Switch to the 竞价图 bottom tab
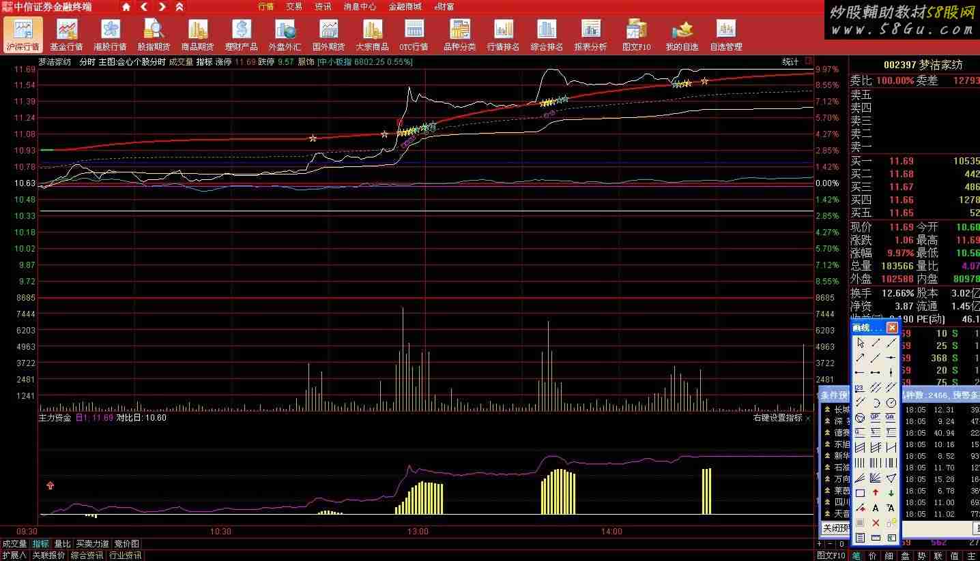Screen dimensions: 980x561 click(x=126, y=544)
